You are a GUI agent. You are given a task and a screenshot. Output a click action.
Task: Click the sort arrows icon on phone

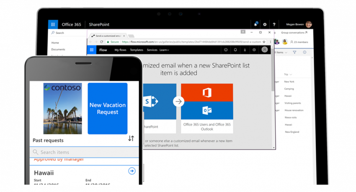(x=131, y=139)
